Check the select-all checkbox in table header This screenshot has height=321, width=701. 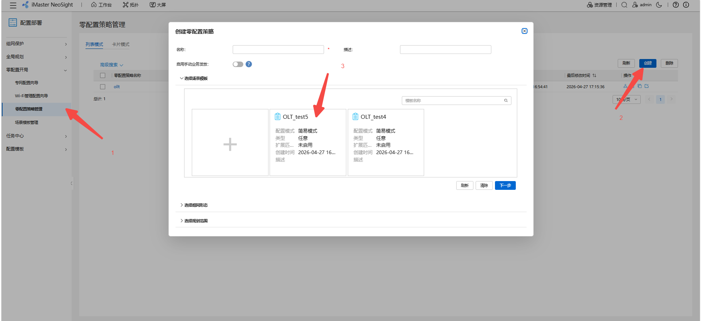[x=103, y=75]
